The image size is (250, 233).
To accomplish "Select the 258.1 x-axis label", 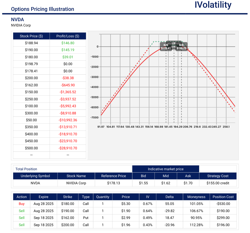I will pos(226,127).
